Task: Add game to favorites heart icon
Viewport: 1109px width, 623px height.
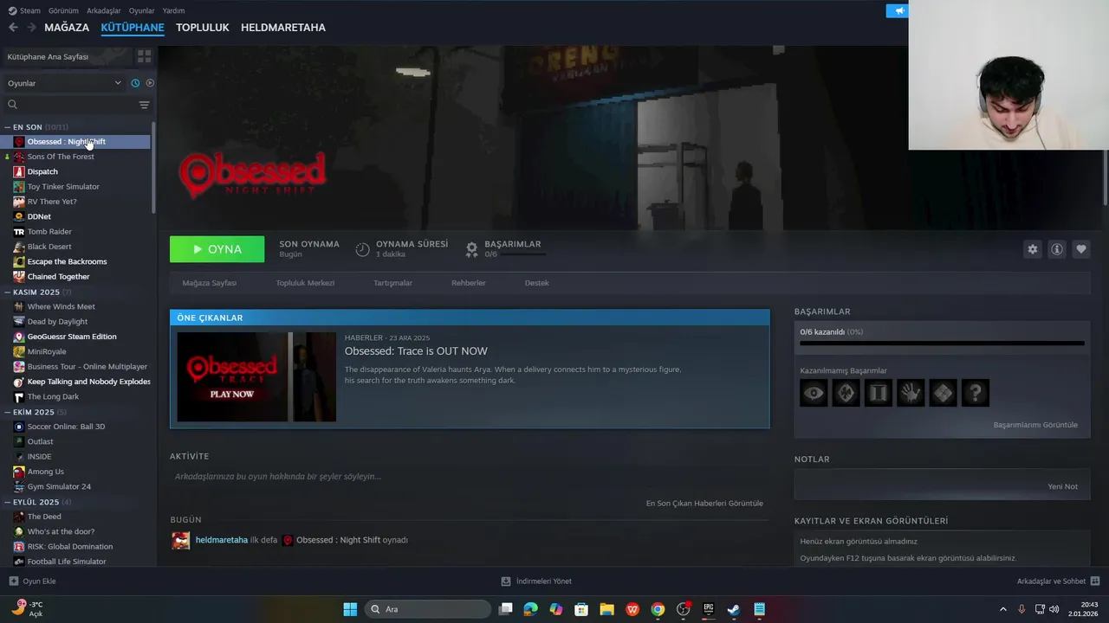Action: [x=1081, y=249]
